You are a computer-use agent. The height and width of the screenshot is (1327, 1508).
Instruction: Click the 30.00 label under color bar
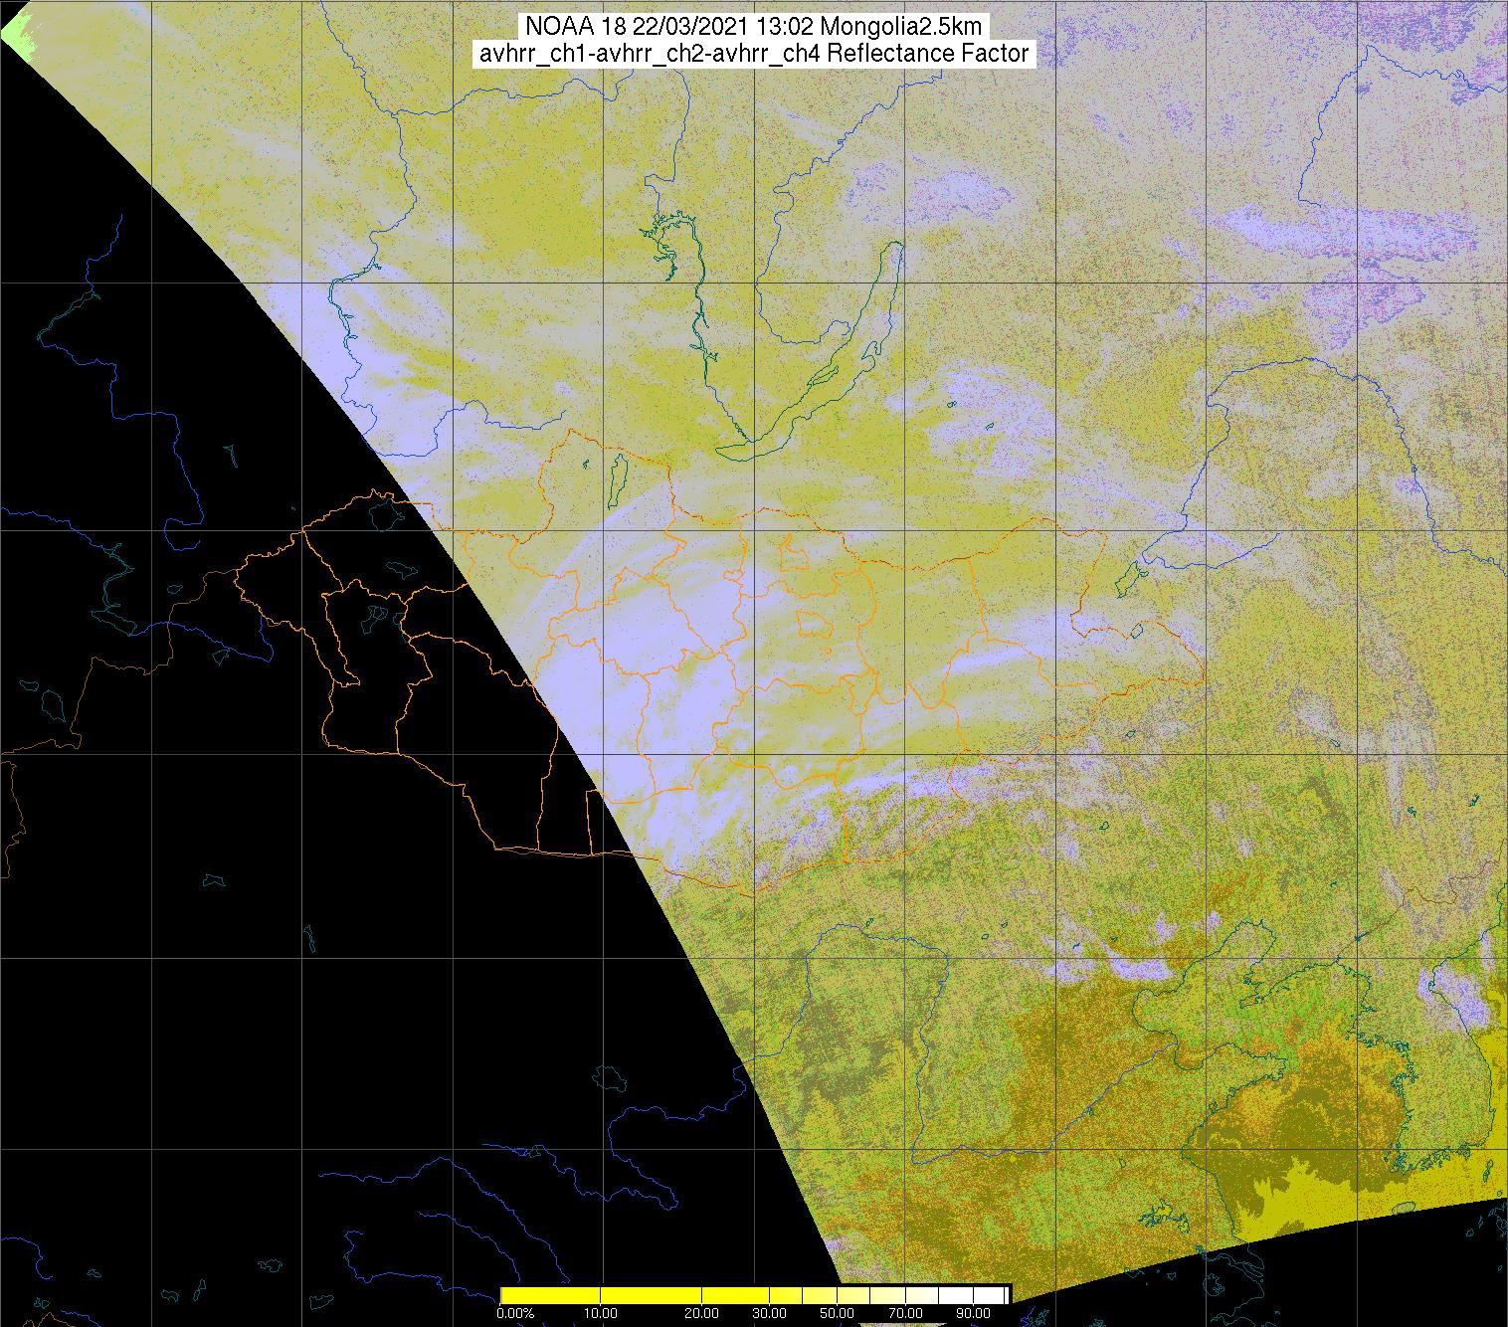[x=769, y=1313]
